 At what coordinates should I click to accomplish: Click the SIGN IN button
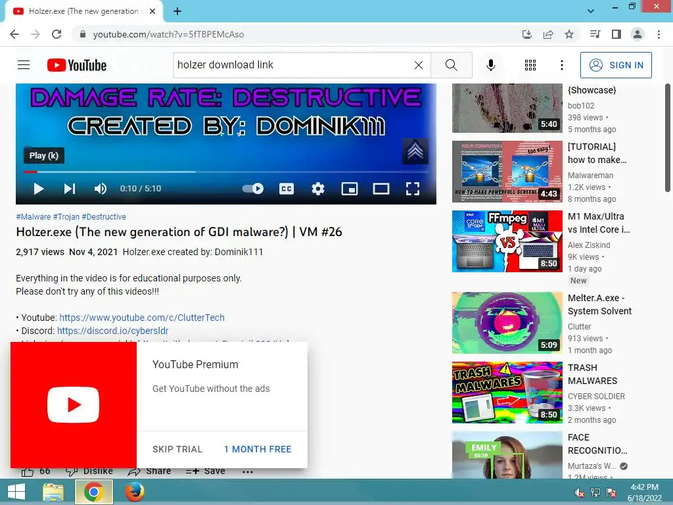[x=616, y=65]
